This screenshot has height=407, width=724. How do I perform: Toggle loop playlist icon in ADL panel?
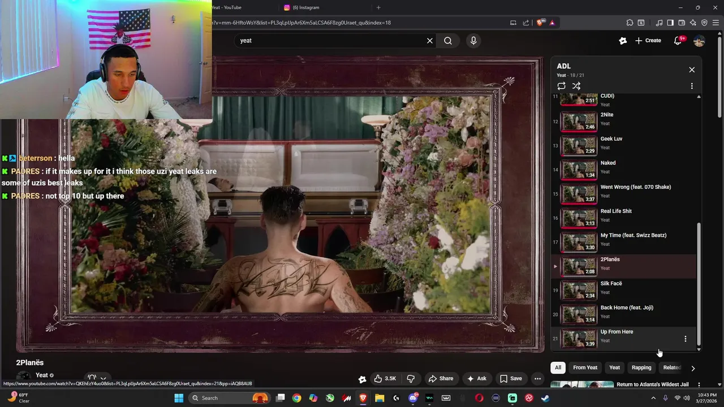coord(561,86)
